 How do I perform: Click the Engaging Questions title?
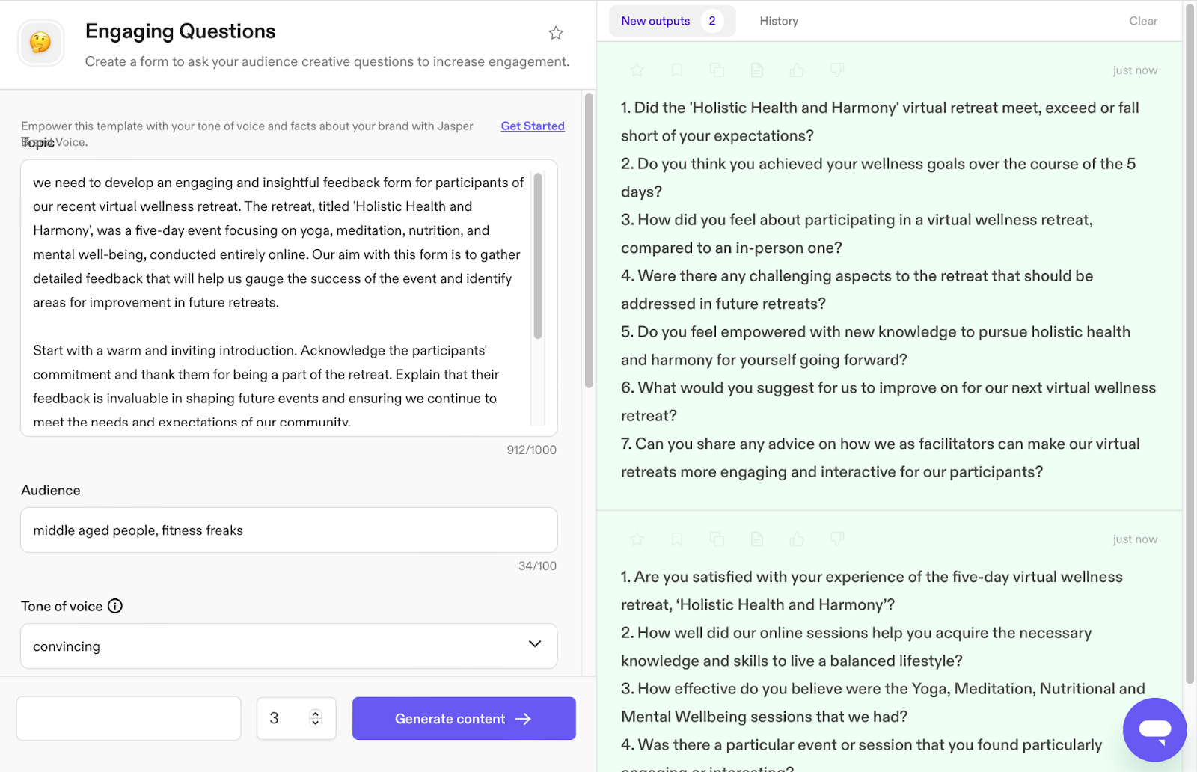click(x=180, y=31)
